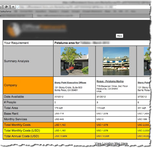Click the 'Base Rent' row label
The image size is (153, 148).
click(x=11, y=114)
